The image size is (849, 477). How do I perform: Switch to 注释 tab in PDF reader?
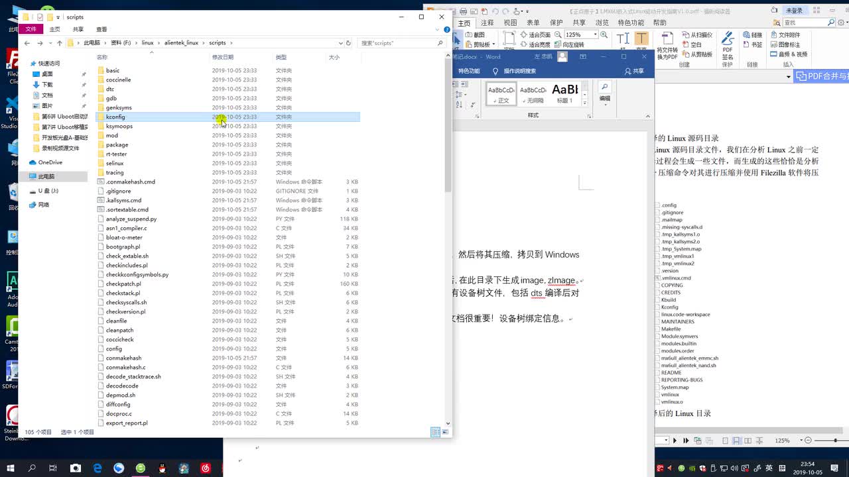[x=488, y=23]
